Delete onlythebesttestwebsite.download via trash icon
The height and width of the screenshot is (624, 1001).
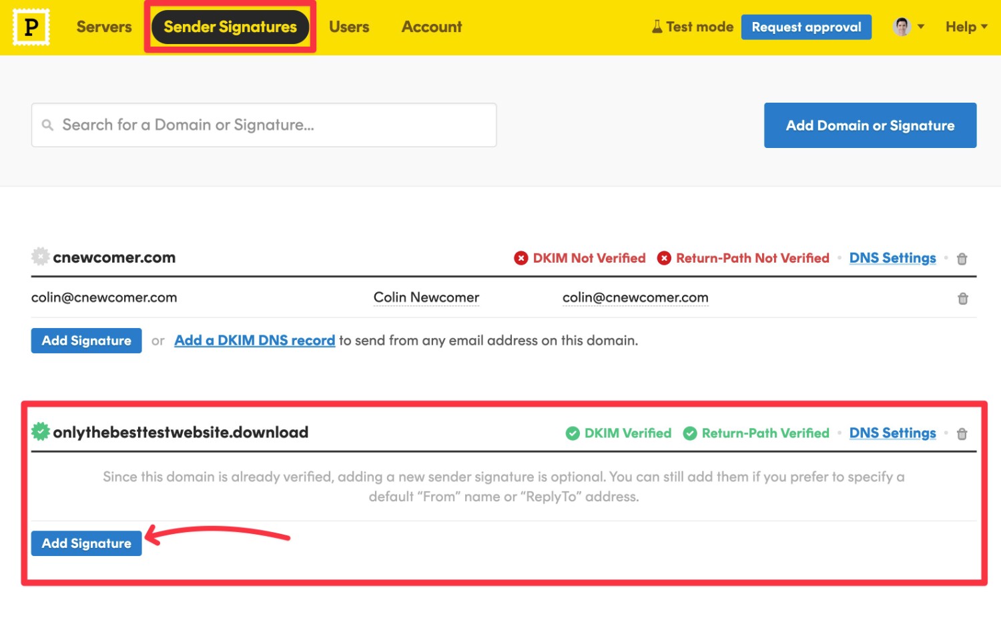[x=962, y=434]
